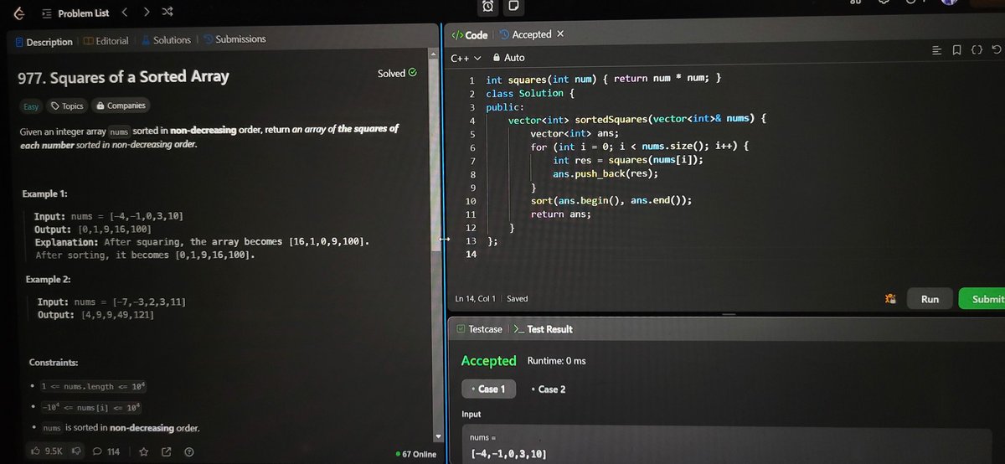Open the sticky notes icon
The image size is (1005, 464).
[514, 6]
